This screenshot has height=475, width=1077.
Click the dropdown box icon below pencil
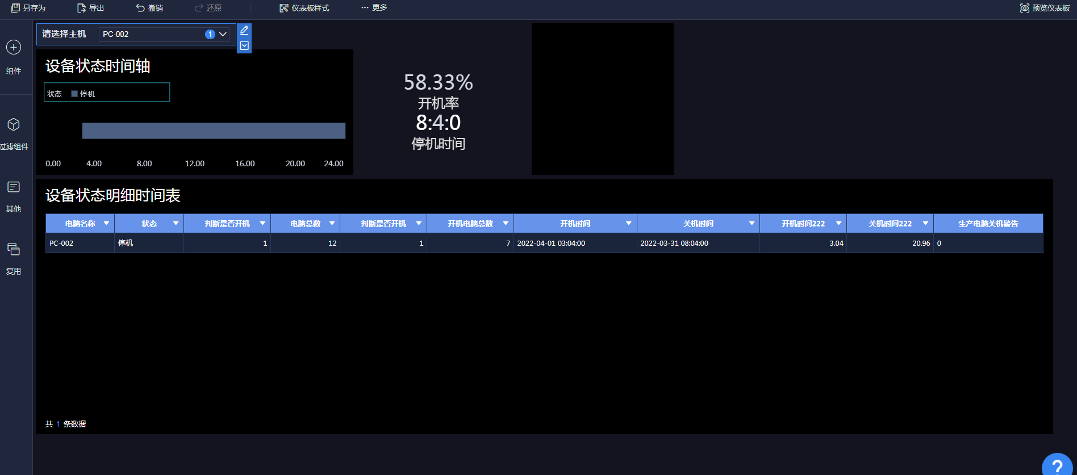[244, 45]
